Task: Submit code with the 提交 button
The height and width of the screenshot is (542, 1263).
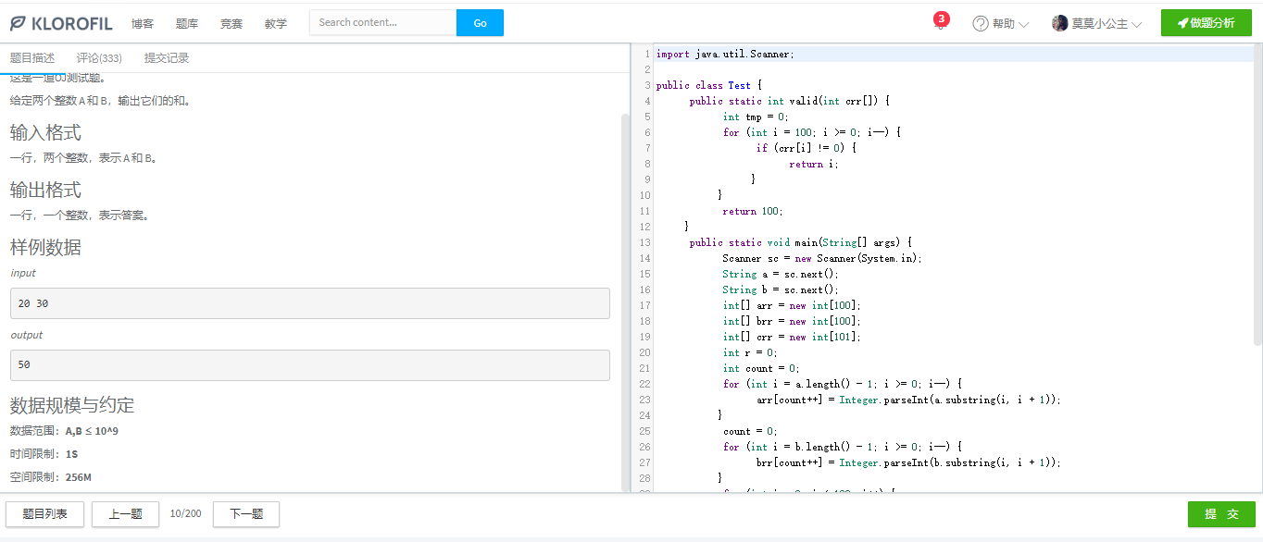Action: [x=1221, y=514]
